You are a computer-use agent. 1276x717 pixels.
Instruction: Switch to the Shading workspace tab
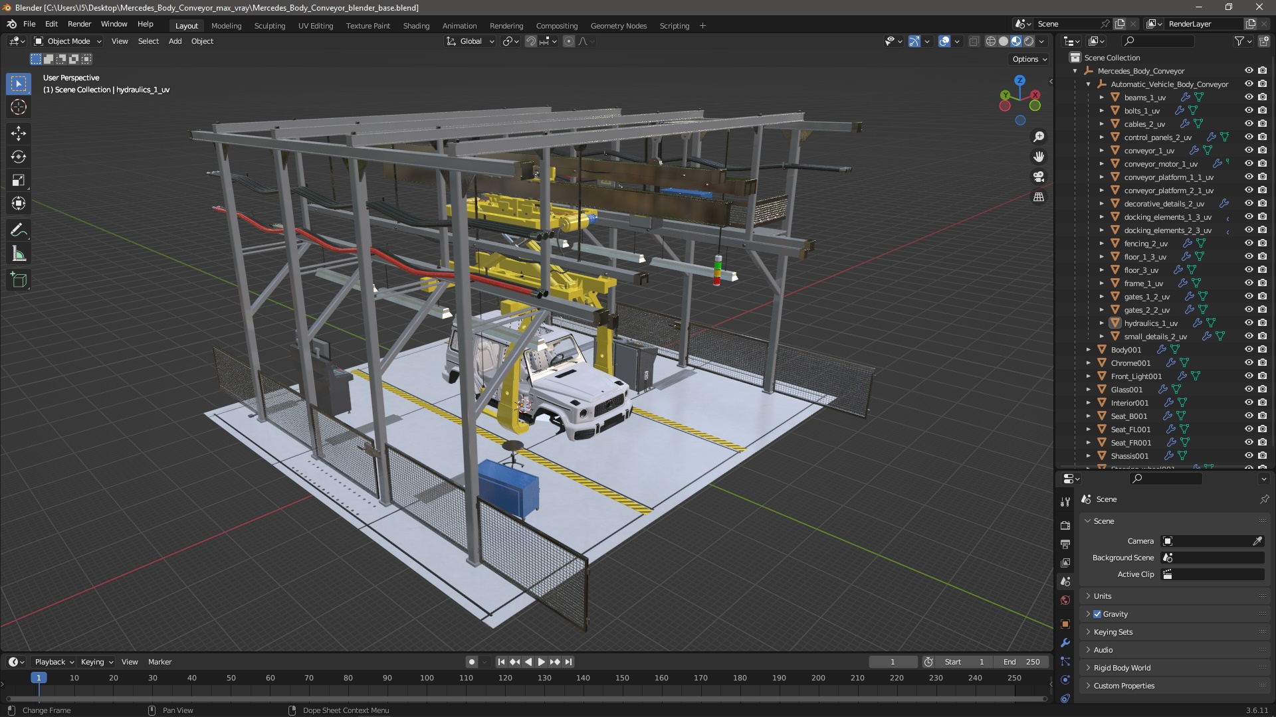(x=416, y=26)
